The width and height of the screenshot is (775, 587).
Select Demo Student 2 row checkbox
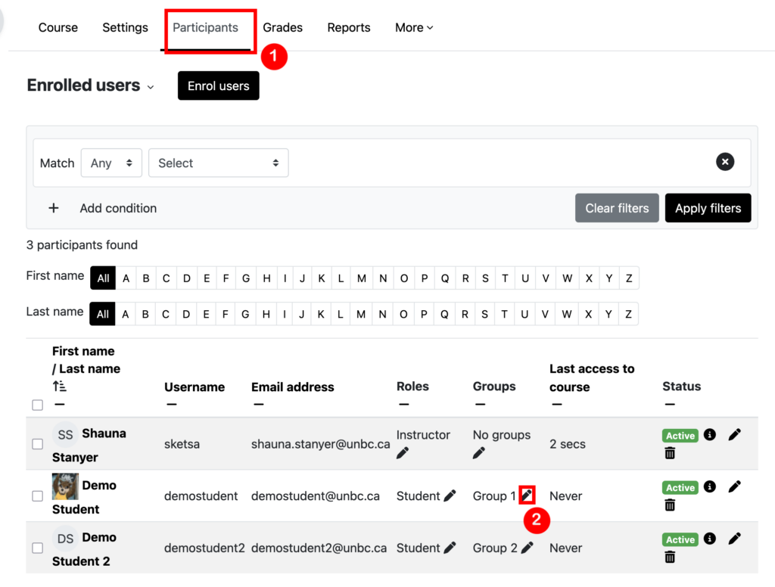tap(38, 548)
